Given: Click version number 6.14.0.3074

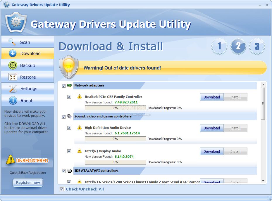Looking at the screenshot, I should tap(124, 157).
